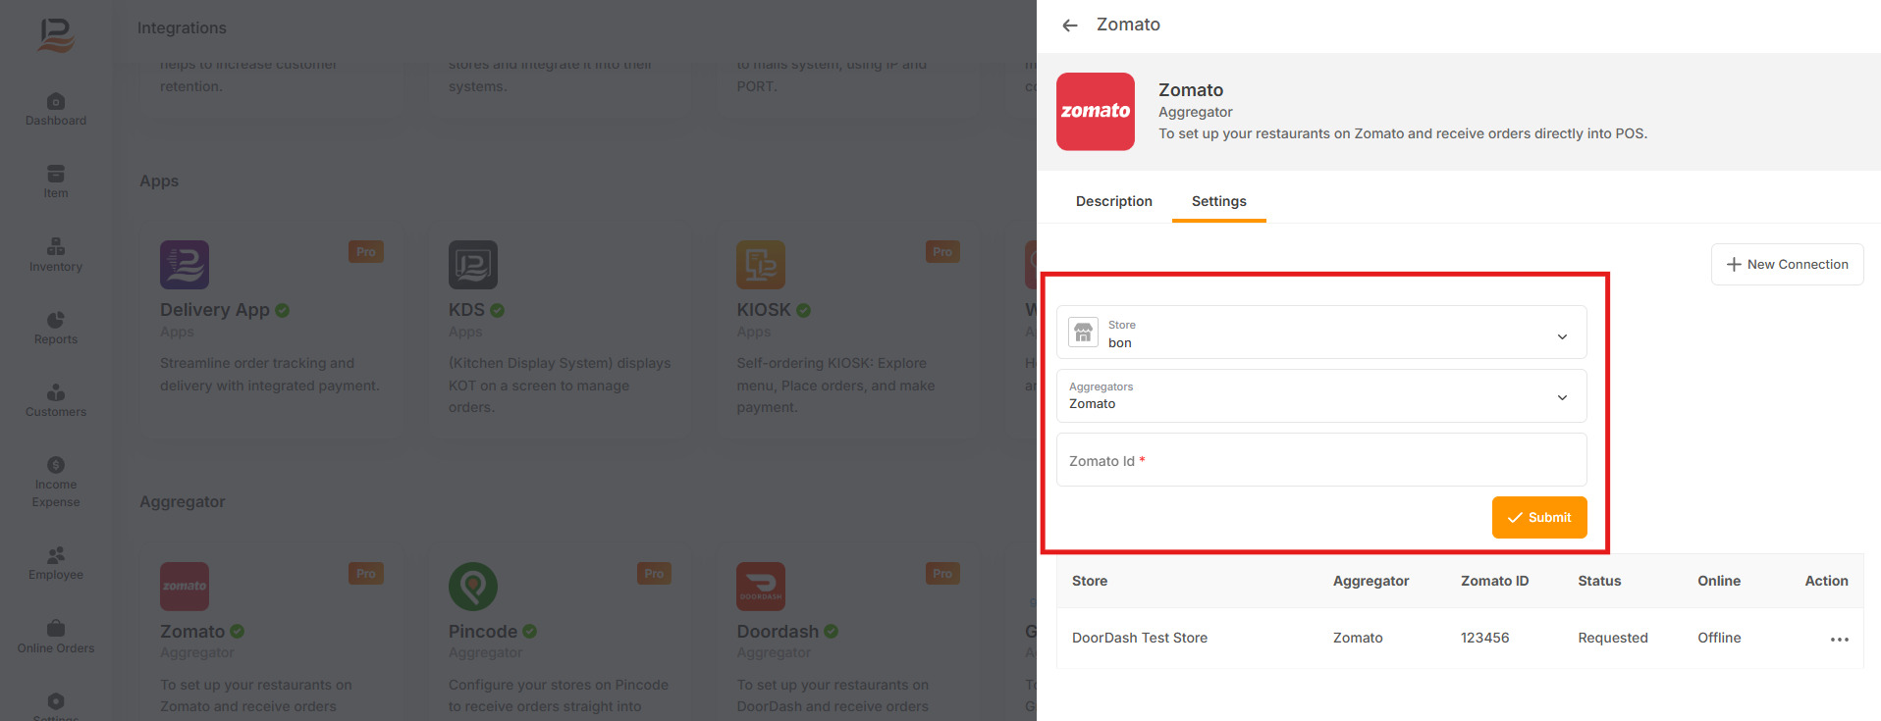Click the Requested status cell

pyautogui.click(x=1613, y=638)
